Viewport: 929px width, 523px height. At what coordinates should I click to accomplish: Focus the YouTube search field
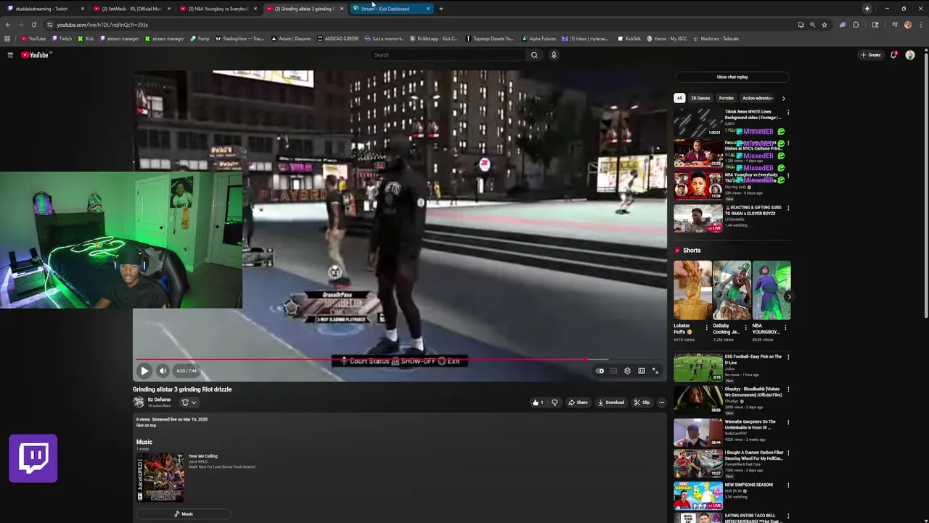pyautogui.click(x=449, y=55)
